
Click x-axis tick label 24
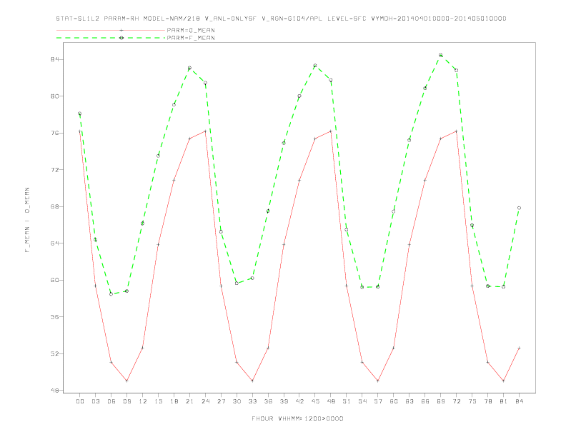(x=205, y=401)
